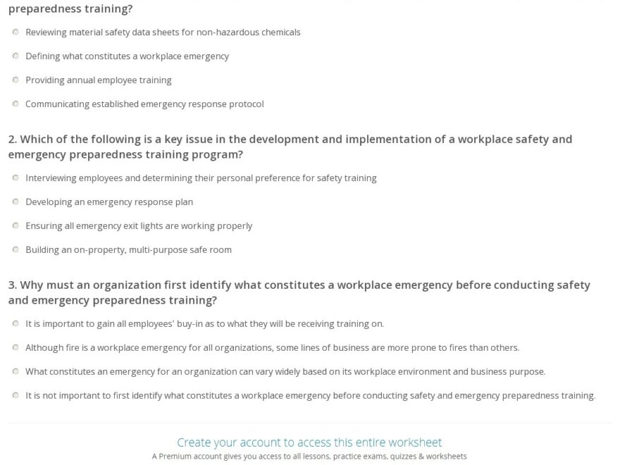
Task: Select radio for 'Reviewing material safety data sheets'
Action: click(x=15, y=32)
